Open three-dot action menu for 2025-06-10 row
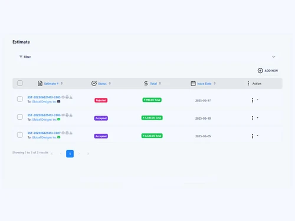Image resolution: width=295 pixels, height=221 pixels. click(x=253, y=118)
